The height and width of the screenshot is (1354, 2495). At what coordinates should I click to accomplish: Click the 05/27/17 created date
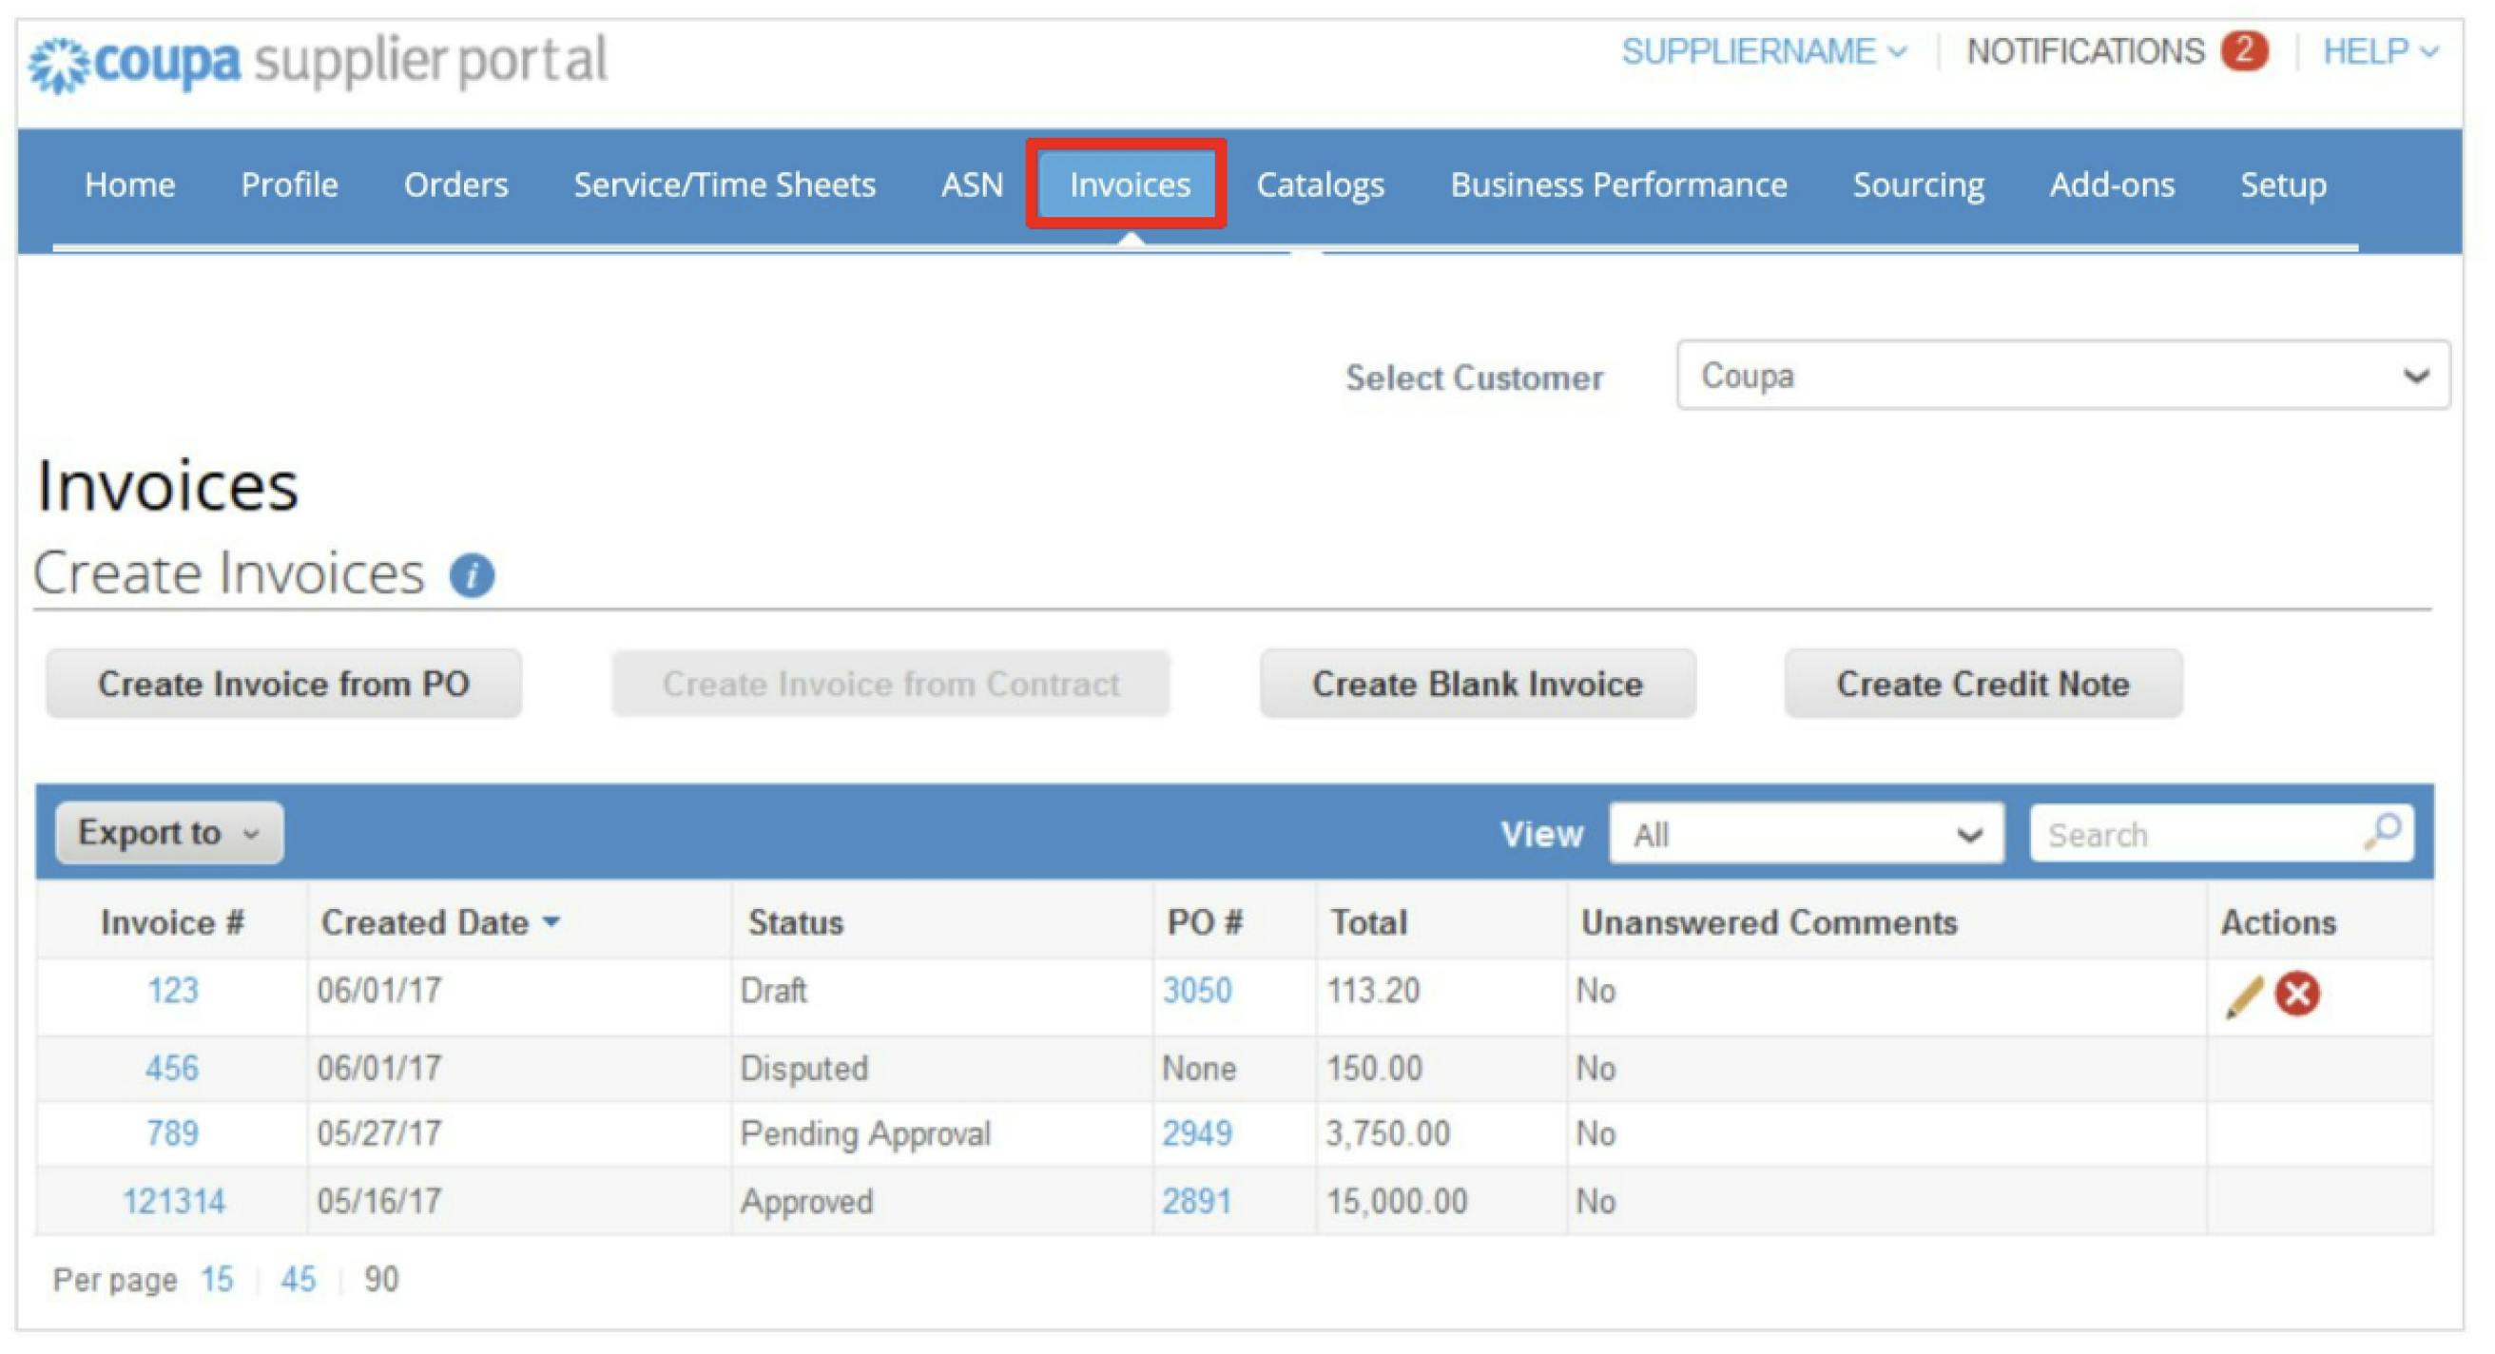coord(379,1134)
